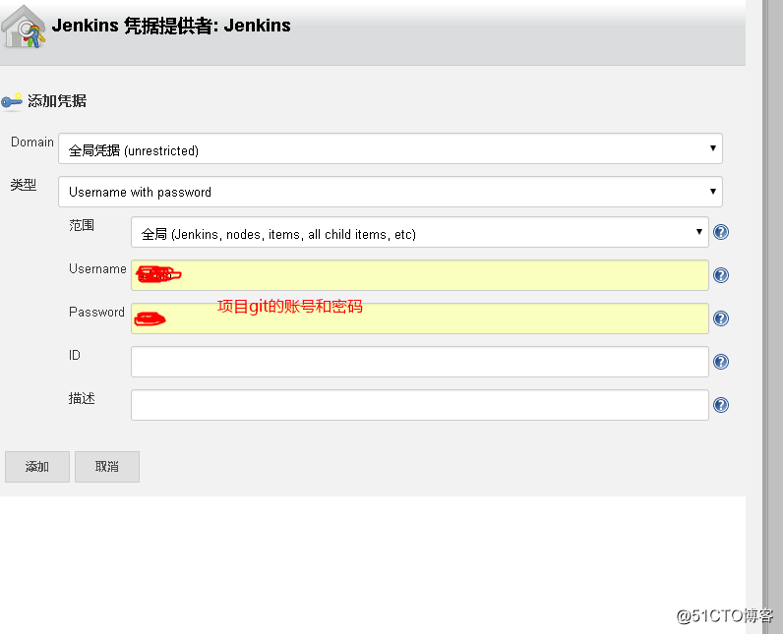Viewport: 783px width, 634px height.
Task: Open help for the 范围 scope field
Action: pos(721,232)
